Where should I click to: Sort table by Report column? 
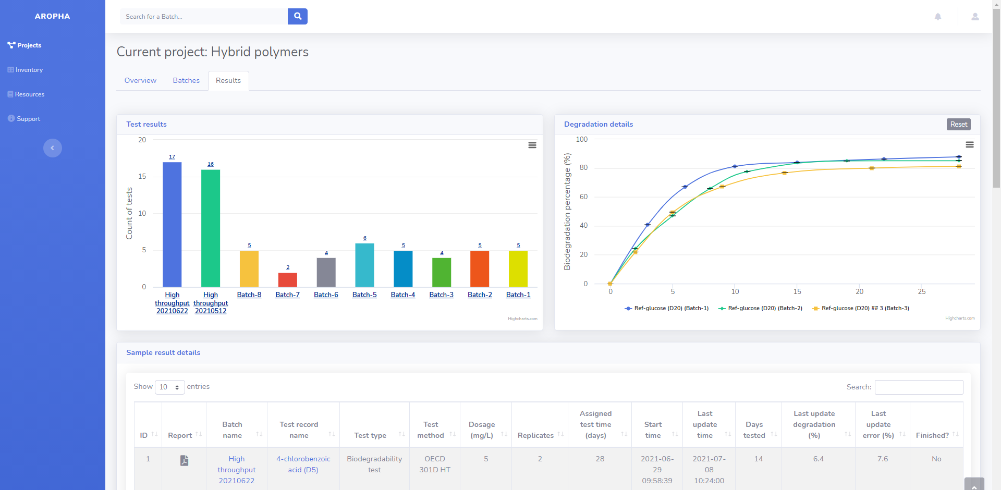tap(199, 434)
